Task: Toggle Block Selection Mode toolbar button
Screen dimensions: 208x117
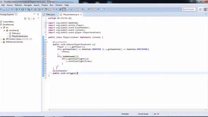Action: (x=71, y=9)
